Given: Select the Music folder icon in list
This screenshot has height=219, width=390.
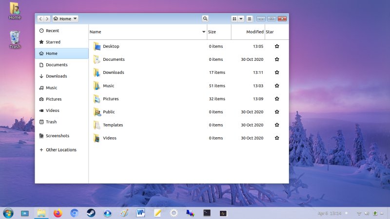Looking at the screenshot, I should (97, 86).
